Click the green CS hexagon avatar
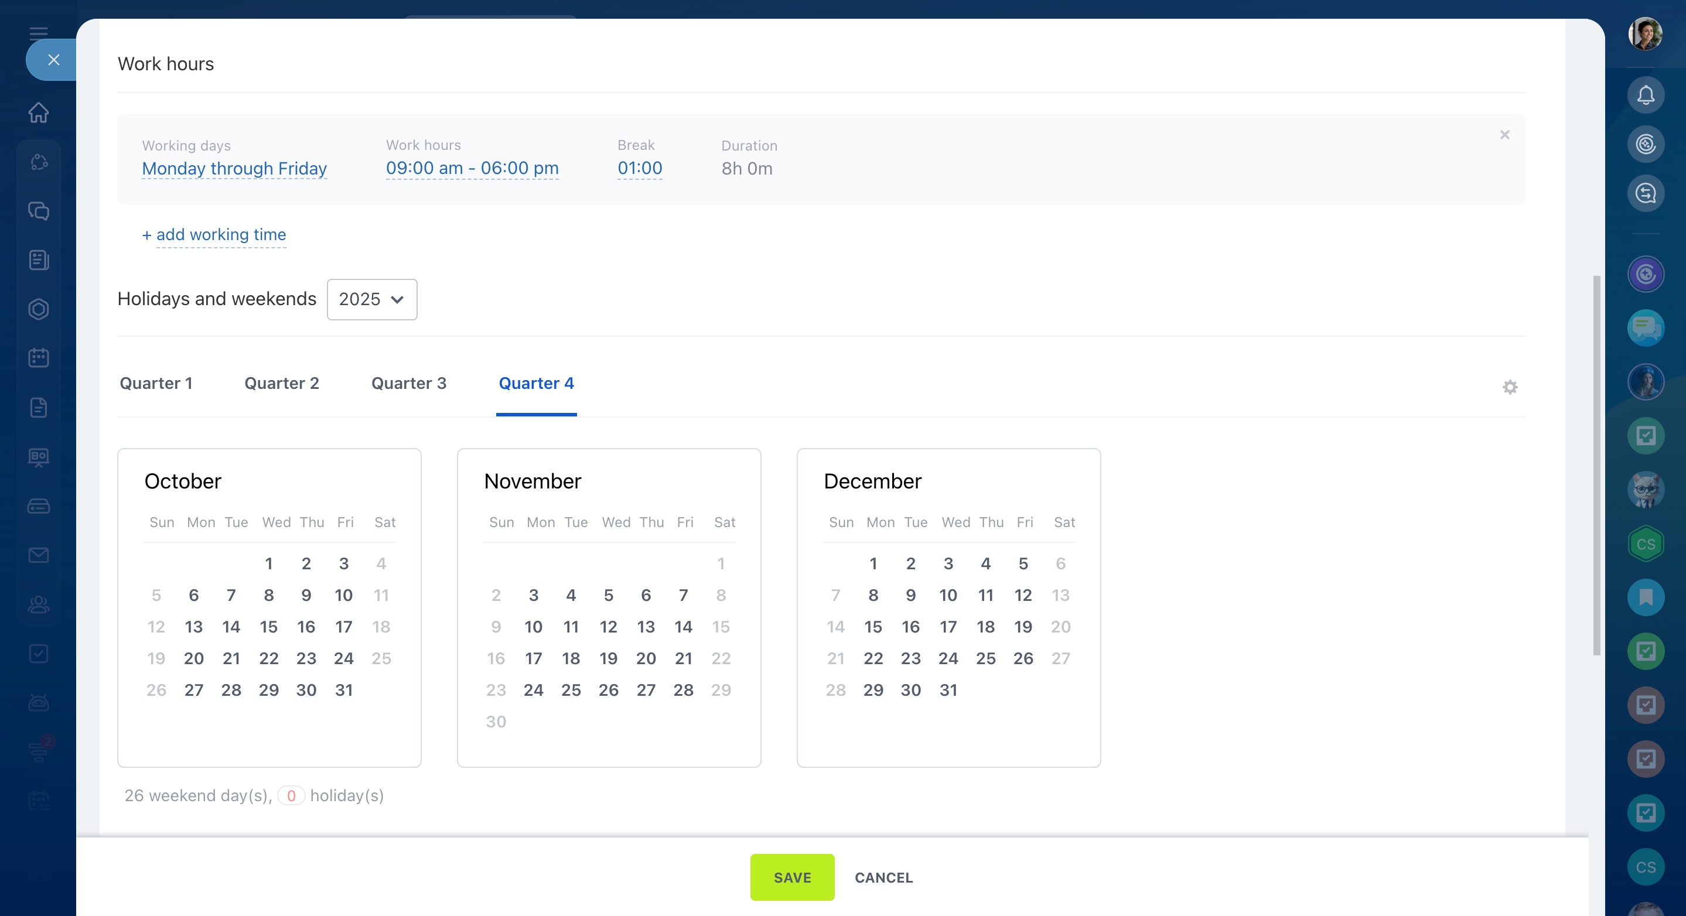The image size is (1686, 916). point(1646,544)
